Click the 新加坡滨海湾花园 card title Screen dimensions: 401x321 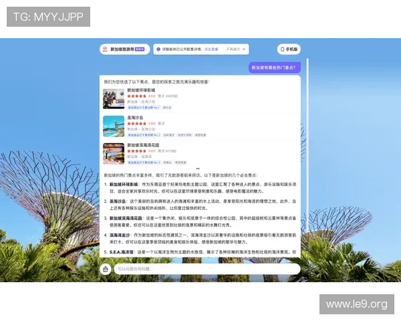143,145
